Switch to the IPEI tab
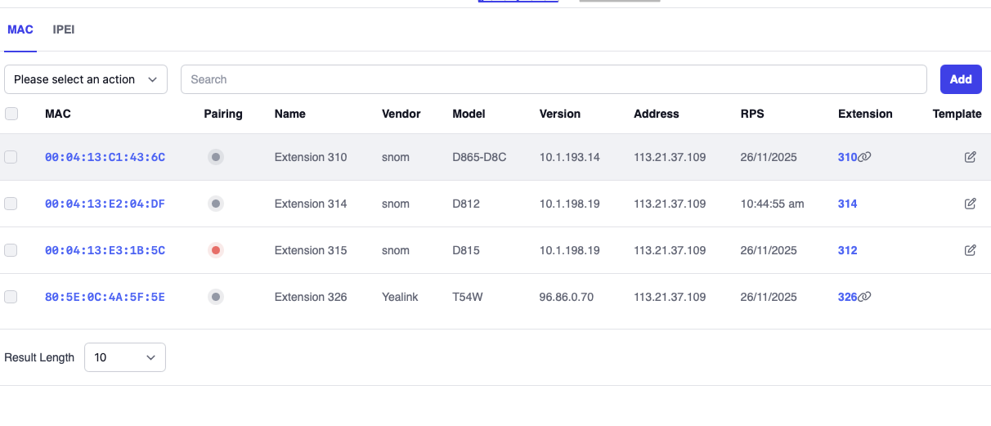This screenshot has width=991, height=426. click(64, 29)
